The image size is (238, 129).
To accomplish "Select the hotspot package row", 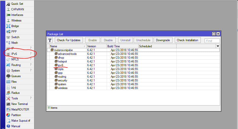I will pos(133,61).
